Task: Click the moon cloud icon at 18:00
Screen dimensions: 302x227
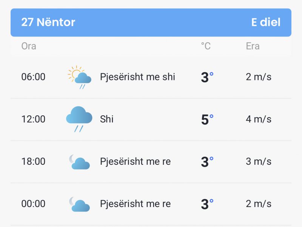Action: click(x=79, y=162)
